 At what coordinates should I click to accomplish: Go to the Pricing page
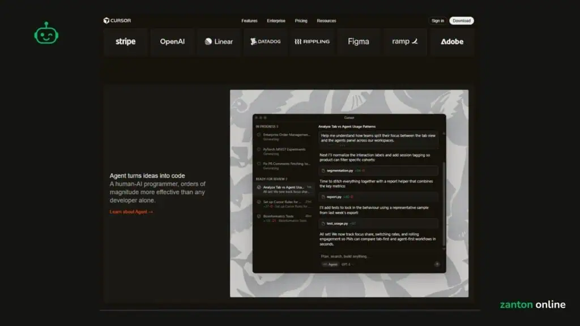(x=301, y=21)
